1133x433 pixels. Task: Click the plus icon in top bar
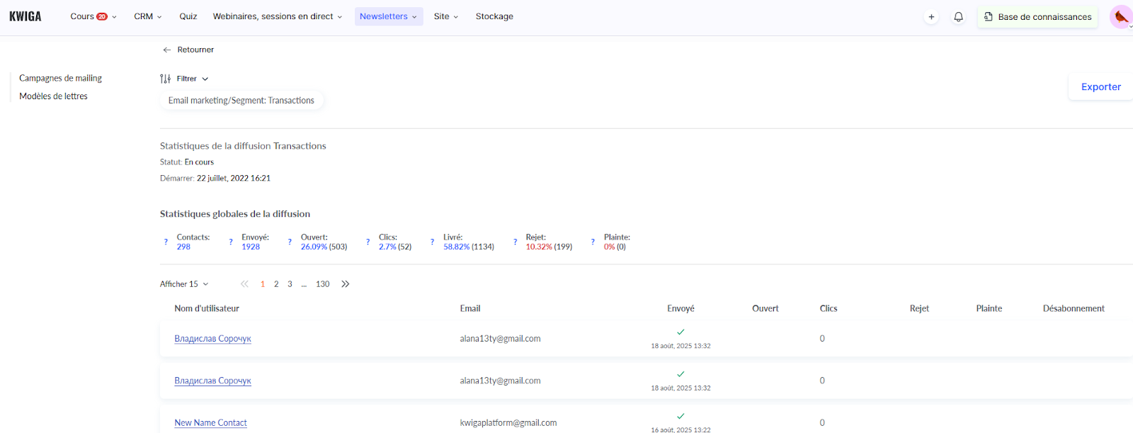931,17
